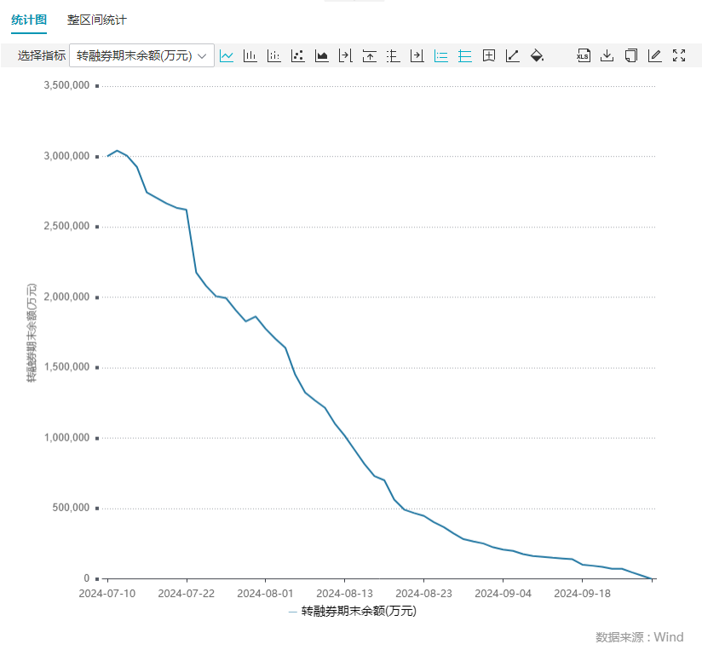Enter fullscreen with the expand icon
702x650 pixels.
pos(679,55)
